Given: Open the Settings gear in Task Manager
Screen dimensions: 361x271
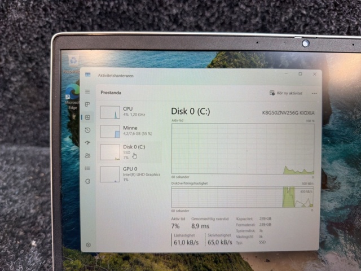Looking at the screenshot, I should (x=88, y=244).
